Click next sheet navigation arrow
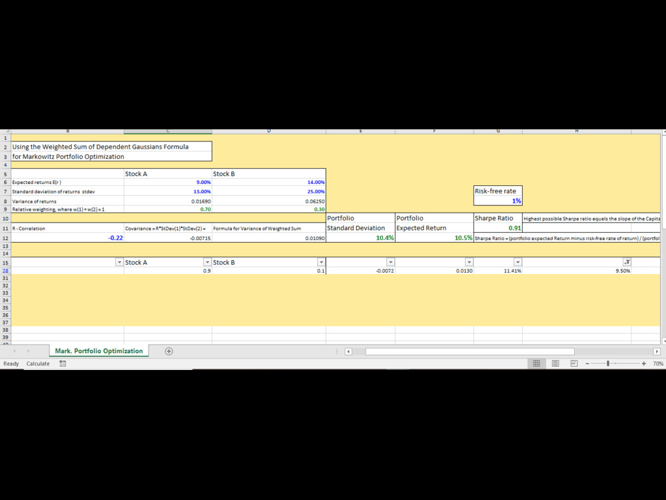This screenshot has width=666, height=500. click(28, 351)
